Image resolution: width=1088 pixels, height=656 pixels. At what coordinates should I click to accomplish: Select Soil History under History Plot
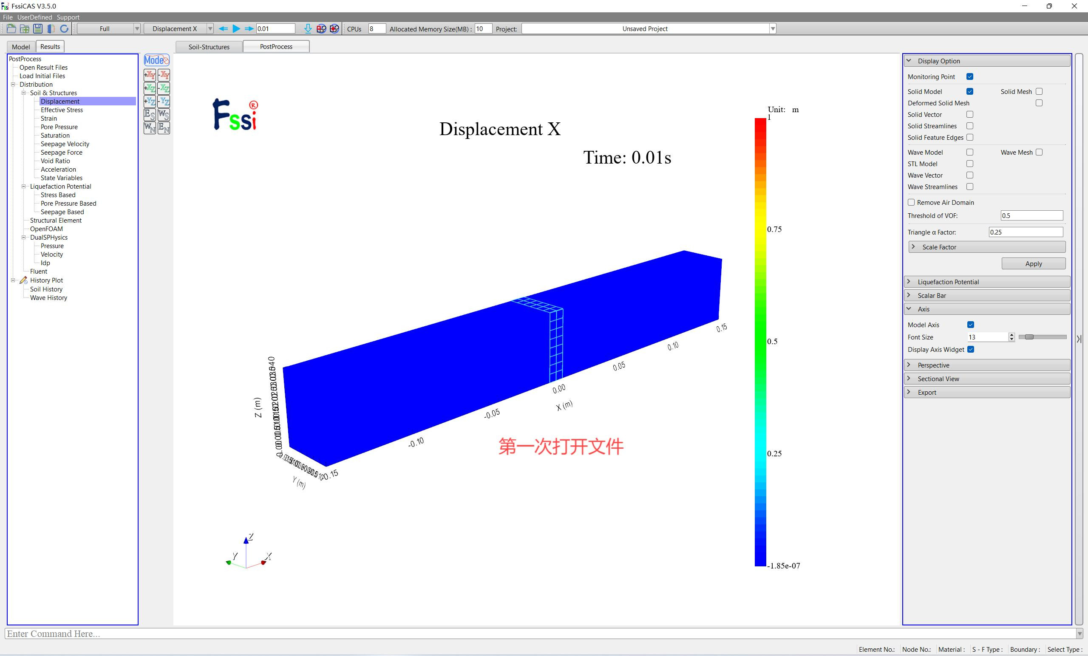(46, 289)
